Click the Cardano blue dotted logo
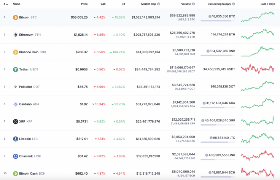Screen dimensions: 280x180 (x=16, y=104)
